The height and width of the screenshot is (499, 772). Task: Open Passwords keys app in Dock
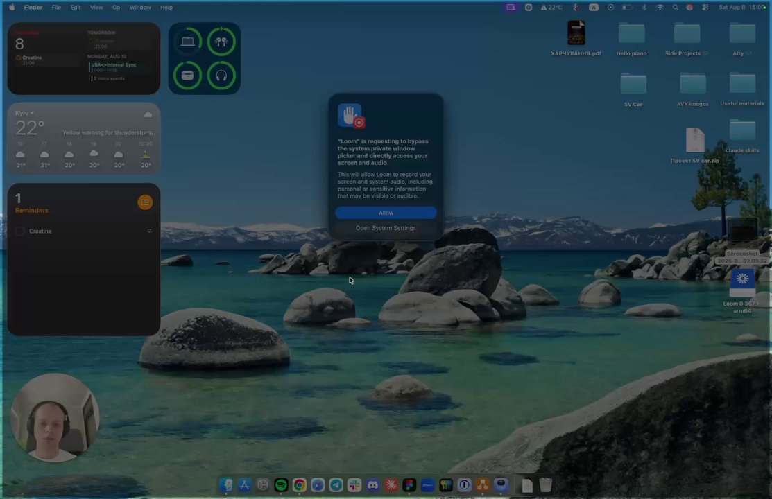point(445,485)
